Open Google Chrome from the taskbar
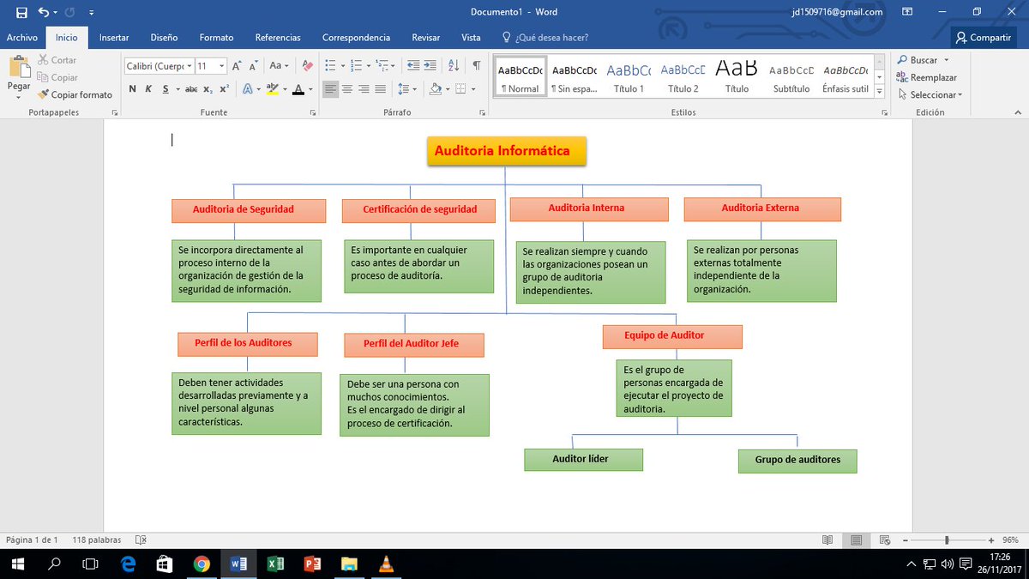 tap(202, 564)
